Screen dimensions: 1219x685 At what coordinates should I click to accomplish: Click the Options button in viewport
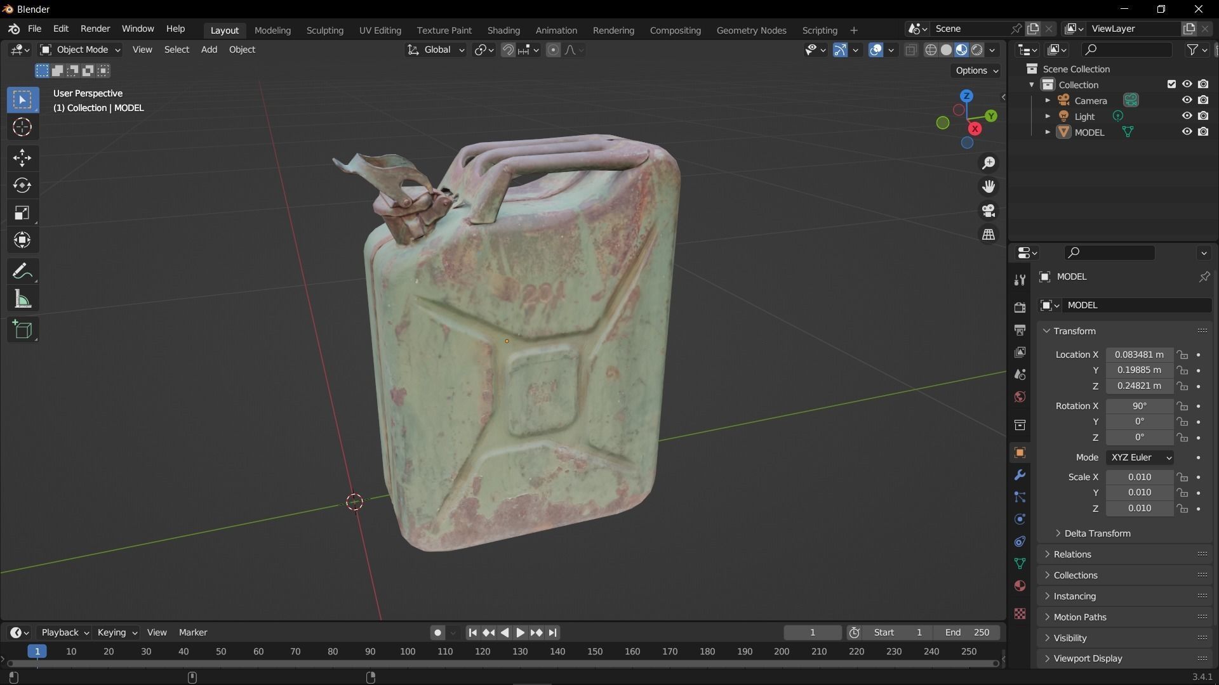click(976, 70)
